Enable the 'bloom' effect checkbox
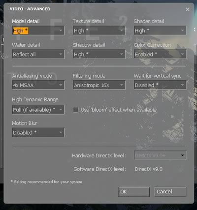The height and width of the screenshot is (210, 197). tap(76, 110)
